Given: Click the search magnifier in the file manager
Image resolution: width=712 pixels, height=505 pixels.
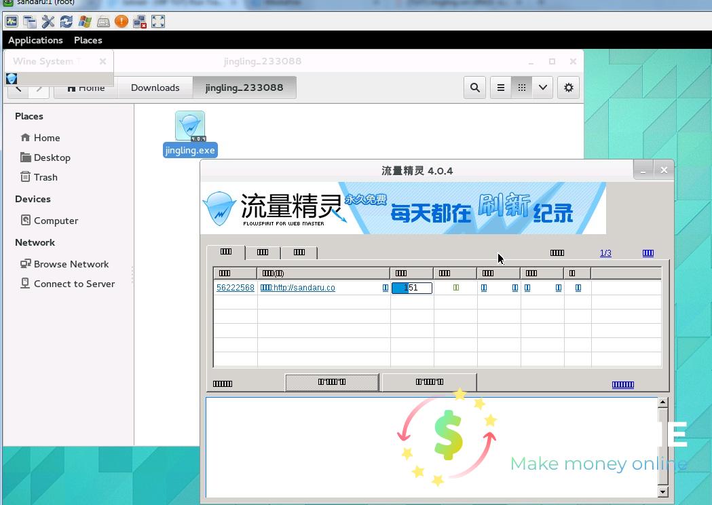Looking at the screenshot, I should tap(475, 88).
